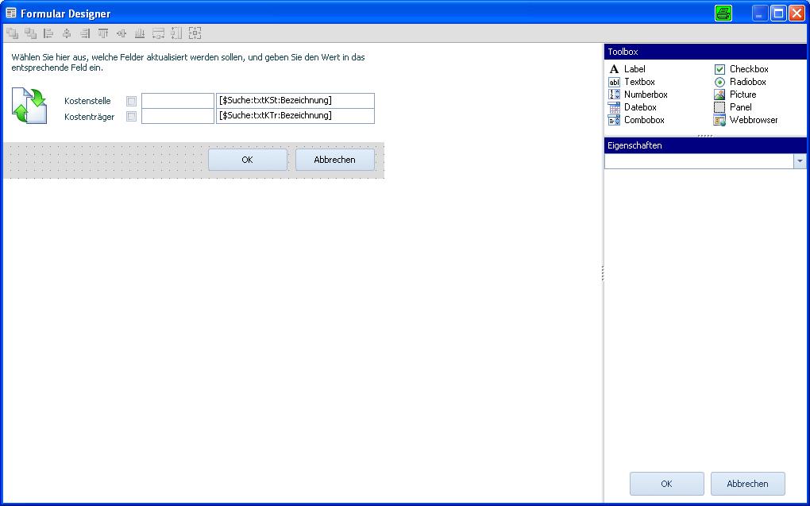This screenshot has width=810, height=506.
Task: Click Abbrechen on the form canvas
Action: click(x=335, y=160)
